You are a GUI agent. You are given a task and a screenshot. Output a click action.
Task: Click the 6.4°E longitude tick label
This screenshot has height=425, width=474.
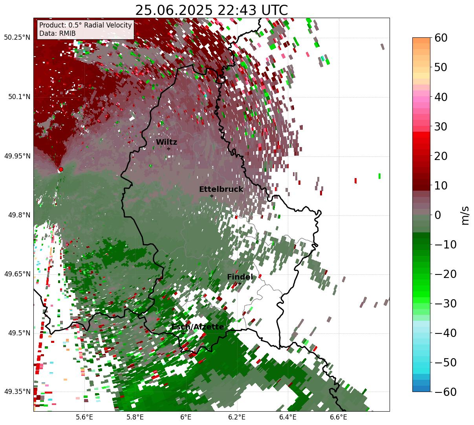coord(287,417)
